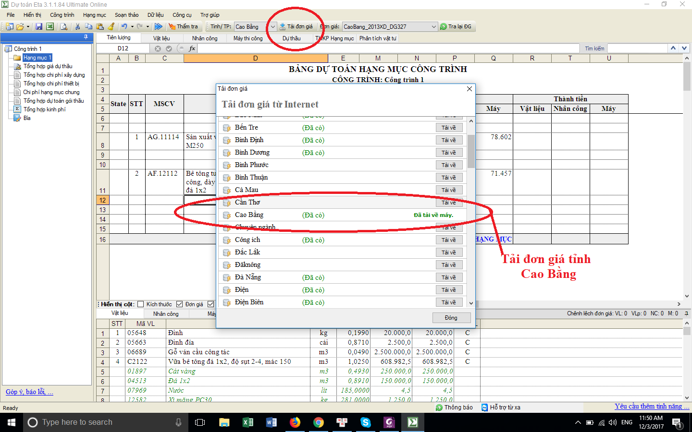Expand the Tỉnh/TP Cao Bằng dropdown
This screenshot has width=692, height=432.
[x=272, y=27]
